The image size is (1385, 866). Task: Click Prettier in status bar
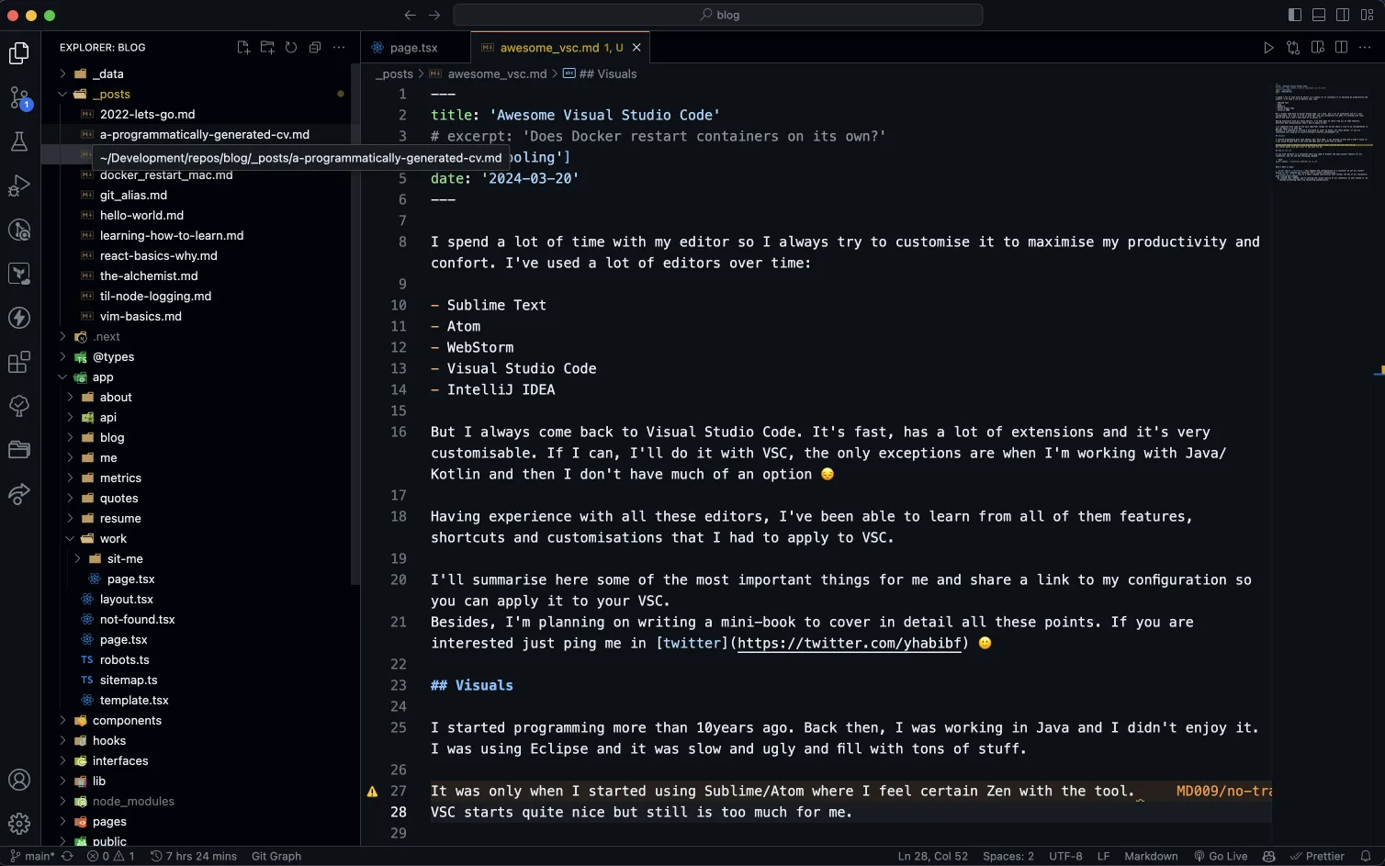tap(1317, 856)
